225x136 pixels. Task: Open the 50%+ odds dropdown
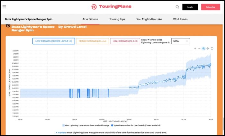pos(181,41)
